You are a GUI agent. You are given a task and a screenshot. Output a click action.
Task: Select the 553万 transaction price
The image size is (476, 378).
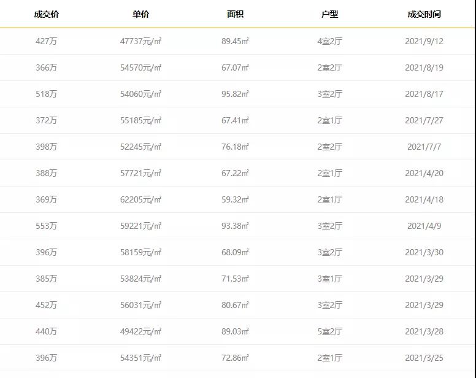[47, 226]
